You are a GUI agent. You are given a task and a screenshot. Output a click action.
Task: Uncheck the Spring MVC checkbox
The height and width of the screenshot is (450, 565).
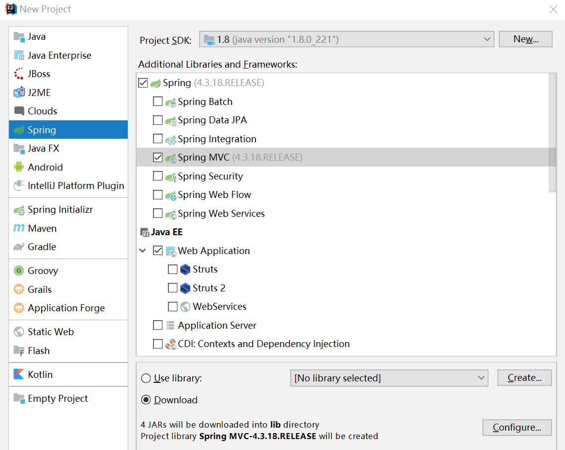[158, 157]
